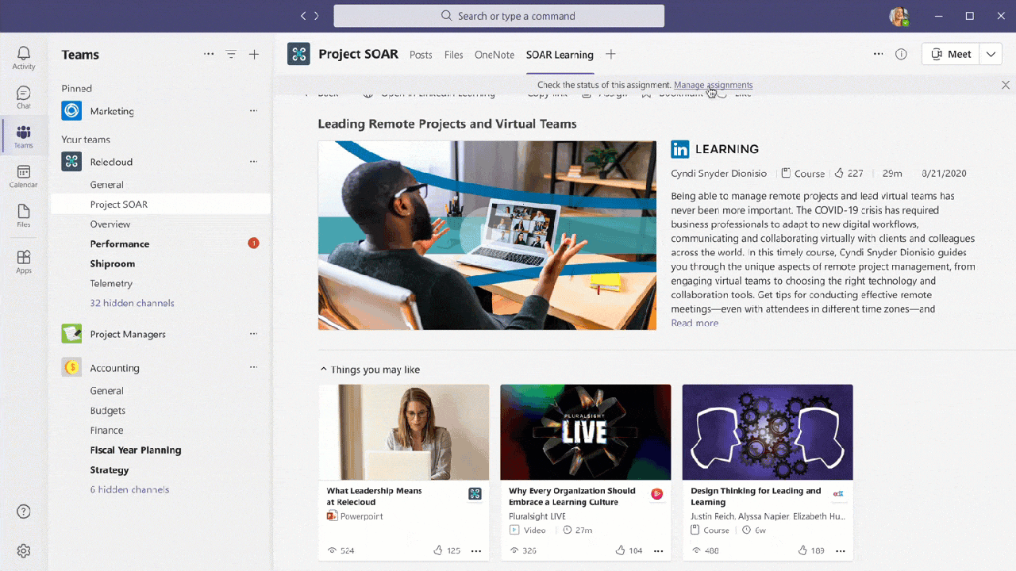Click Read more on the course description
Image resolution: width=1016 pixels, height=571 pixels.
coord(695,323)
